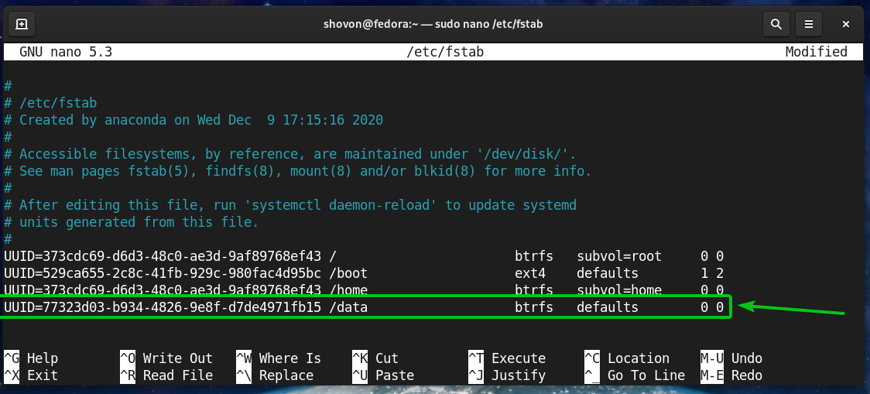Click the '^W Where Is' shortcut label
Screen dimensions: 870x394
(x=279, y=358)
